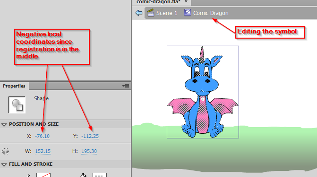The height and width of the screenshot is (177, 317).
Task: Click the paint bucket fill icon
Action: (x=83, y=175)
